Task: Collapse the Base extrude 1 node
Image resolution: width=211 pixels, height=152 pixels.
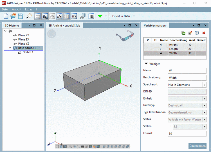Action: pos(10,48)
